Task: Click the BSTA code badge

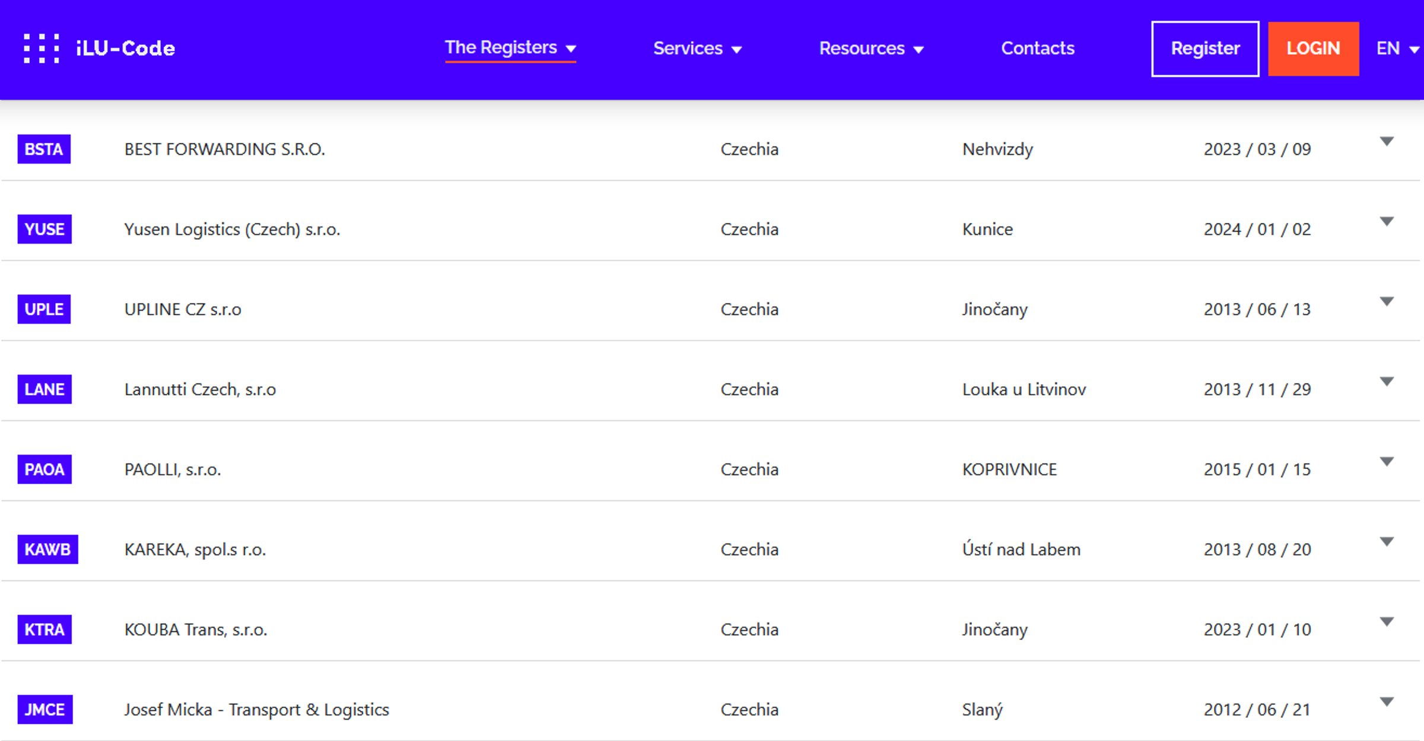Action: click(x=44, y=149)
